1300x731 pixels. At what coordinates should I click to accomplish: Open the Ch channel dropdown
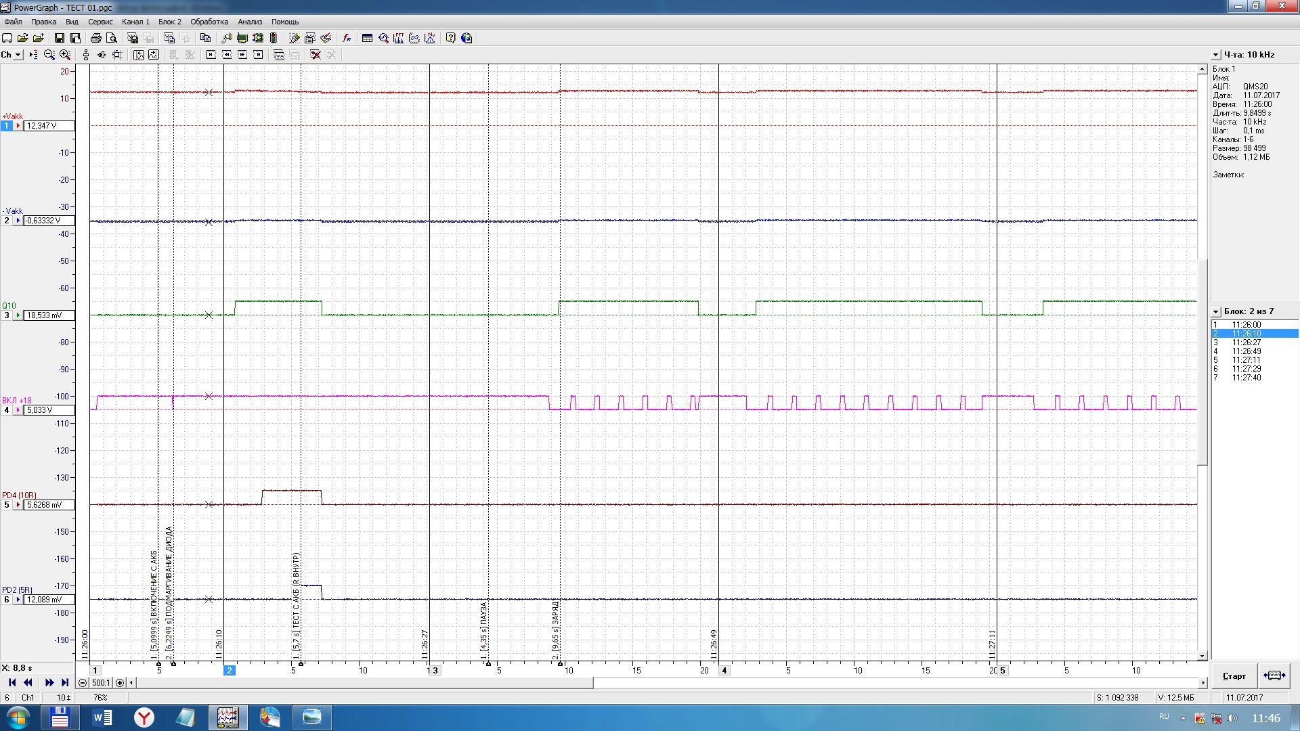pyautogui.click(x=18, y=55)
